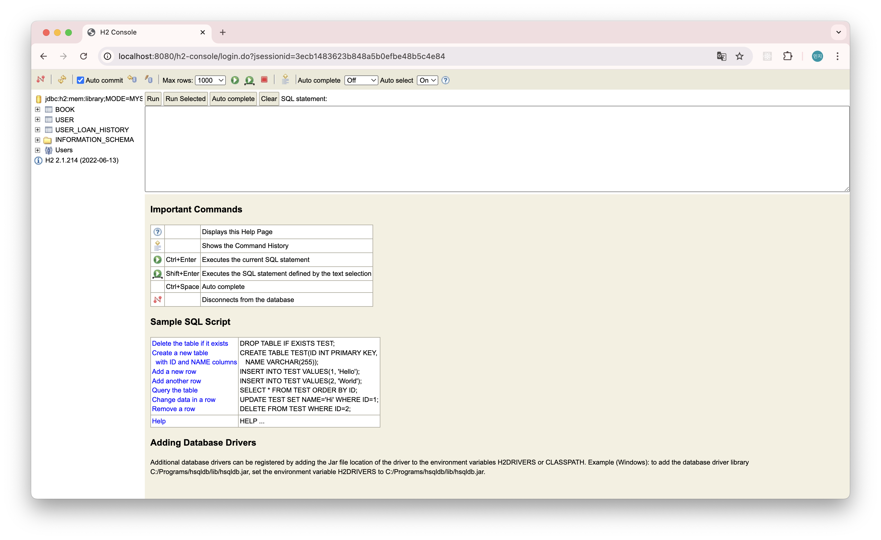Select the H2 Console browser tab
This screenshot has width=881, height=540.
point(146,33)
